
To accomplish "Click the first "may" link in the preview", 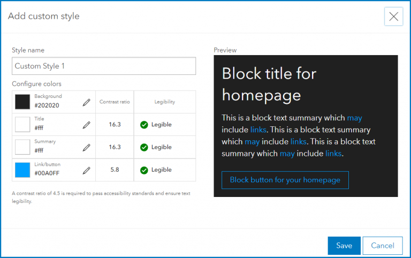I will coord(354,118).
